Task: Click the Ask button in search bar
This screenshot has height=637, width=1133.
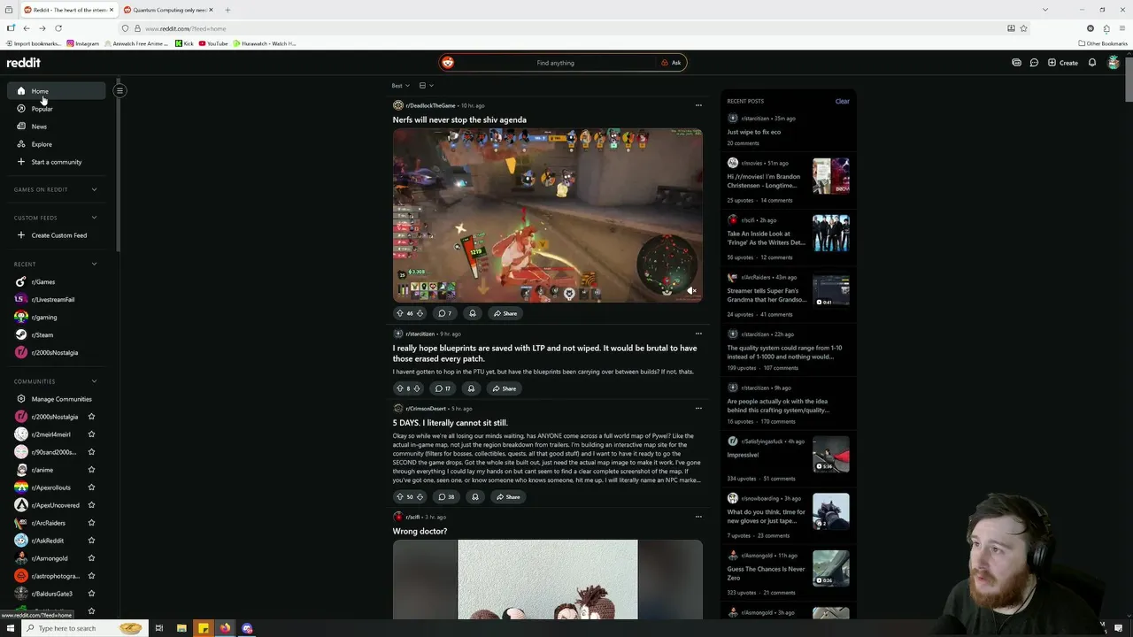Action: pyautogui.click(x=671, y=63)
